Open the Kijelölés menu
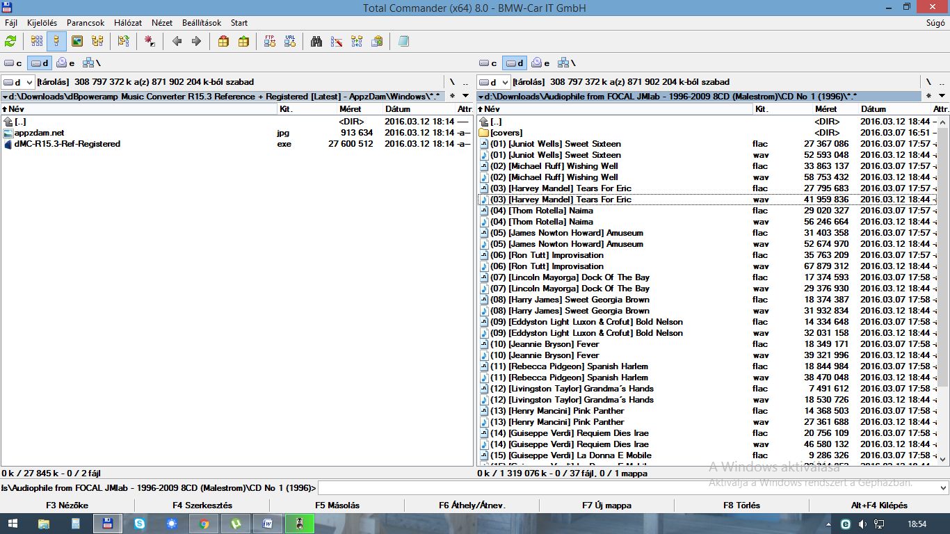950x534 pixels. click(42, 23)
